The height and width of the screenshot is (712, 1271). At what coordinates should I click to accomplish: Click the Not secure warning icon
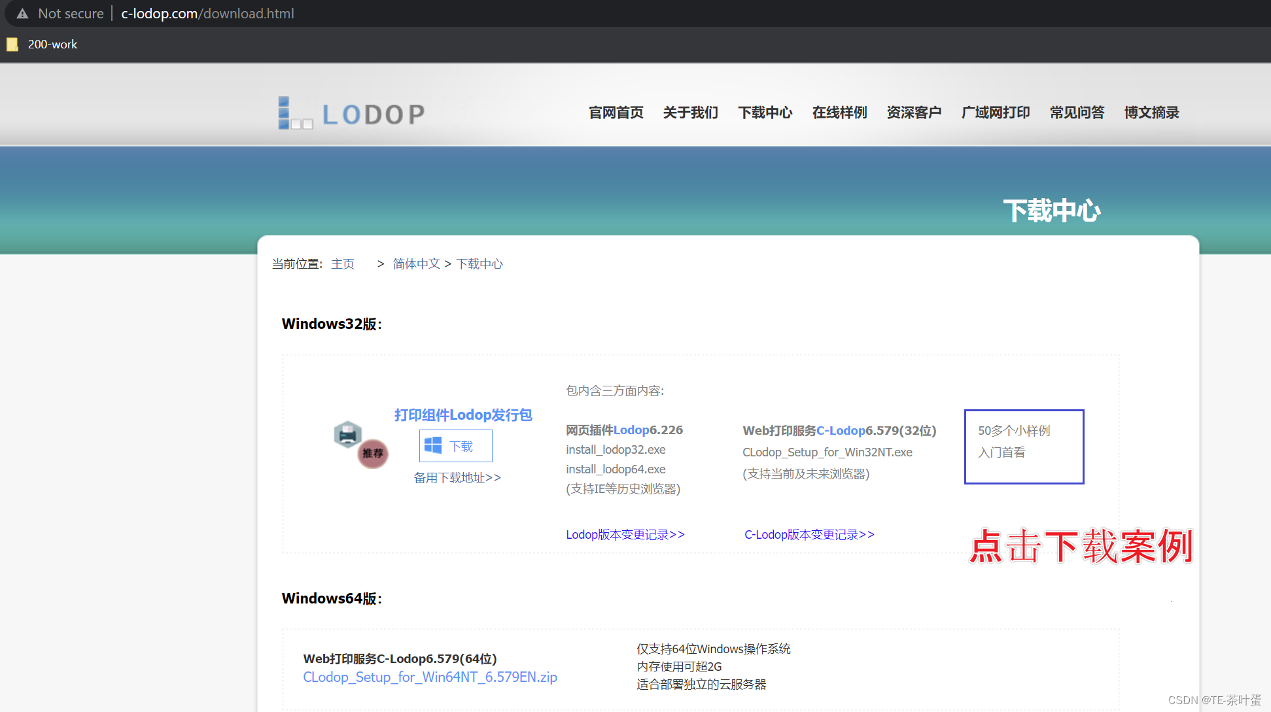(x=23, y=13)
